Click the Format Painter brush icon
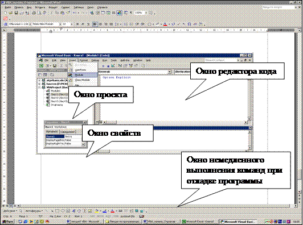Viewport: 303px width, 225px height. tap(68, 13)
